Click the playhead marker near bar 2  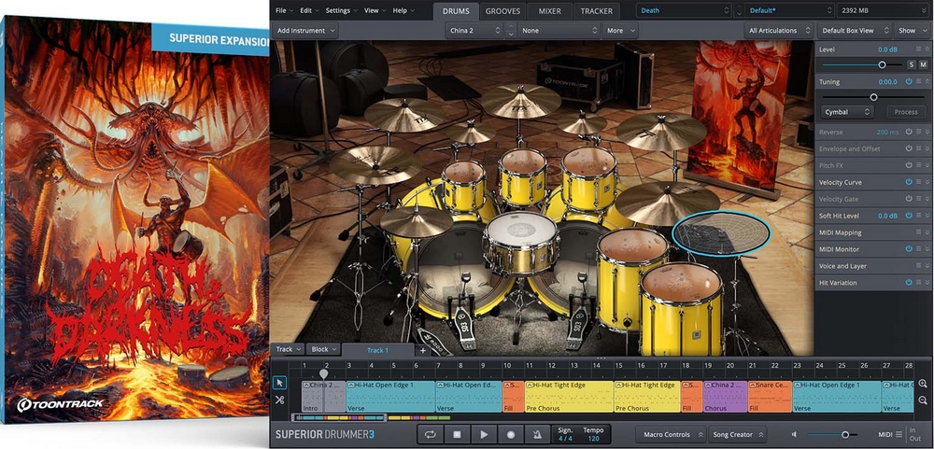pyautogui.click(x=323, y=374)
